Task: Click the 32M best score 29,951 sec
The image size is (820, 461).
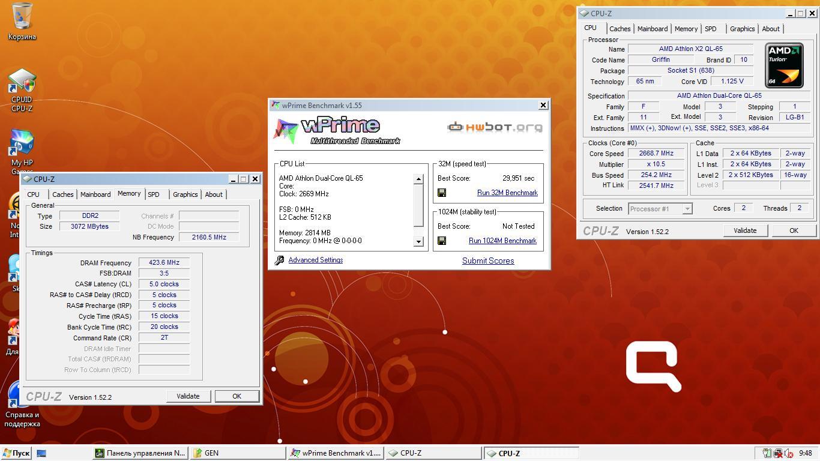Action: pyautogui.click(x=518, y=178)
